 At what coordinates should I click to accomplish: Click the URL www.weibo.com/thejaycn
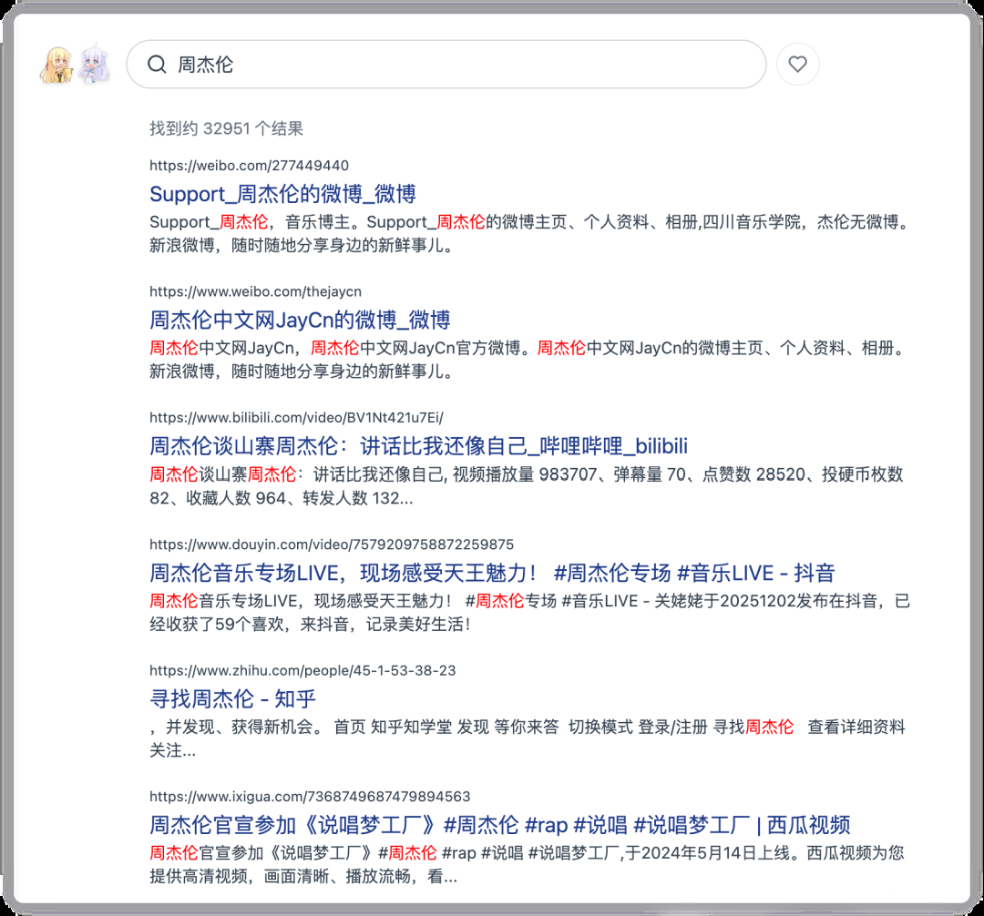[255, 291]
